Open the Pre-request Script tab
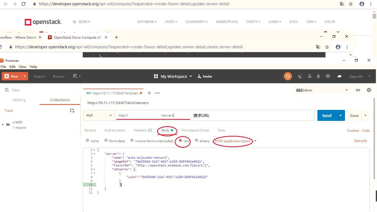The height and width of the screenshot is (212, 377). [x=195, y=130]
